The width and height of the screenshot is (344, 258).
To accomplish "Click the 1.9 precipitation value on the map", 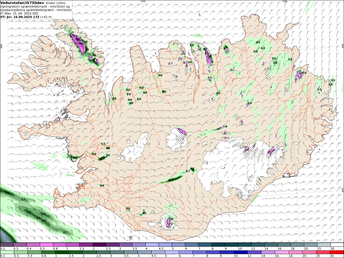I will point(192,169).
